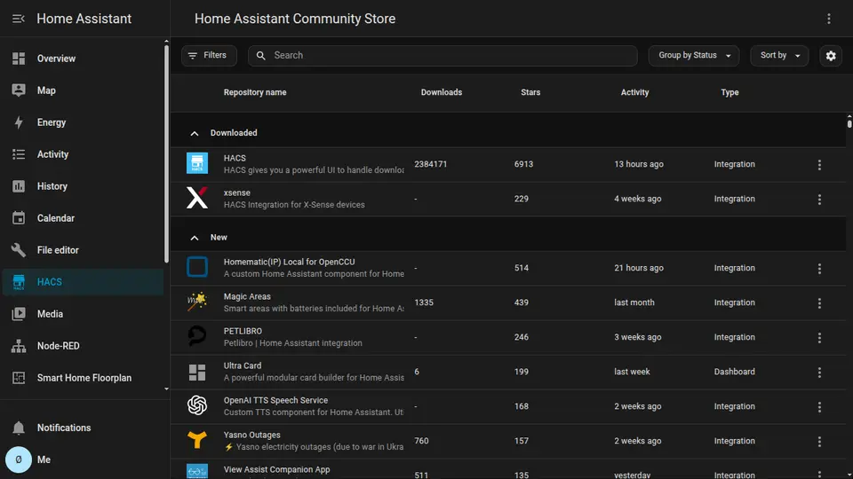The image size is (853, 479).
Task: Open the Sort by dropdown
Action: coord(779,55)
